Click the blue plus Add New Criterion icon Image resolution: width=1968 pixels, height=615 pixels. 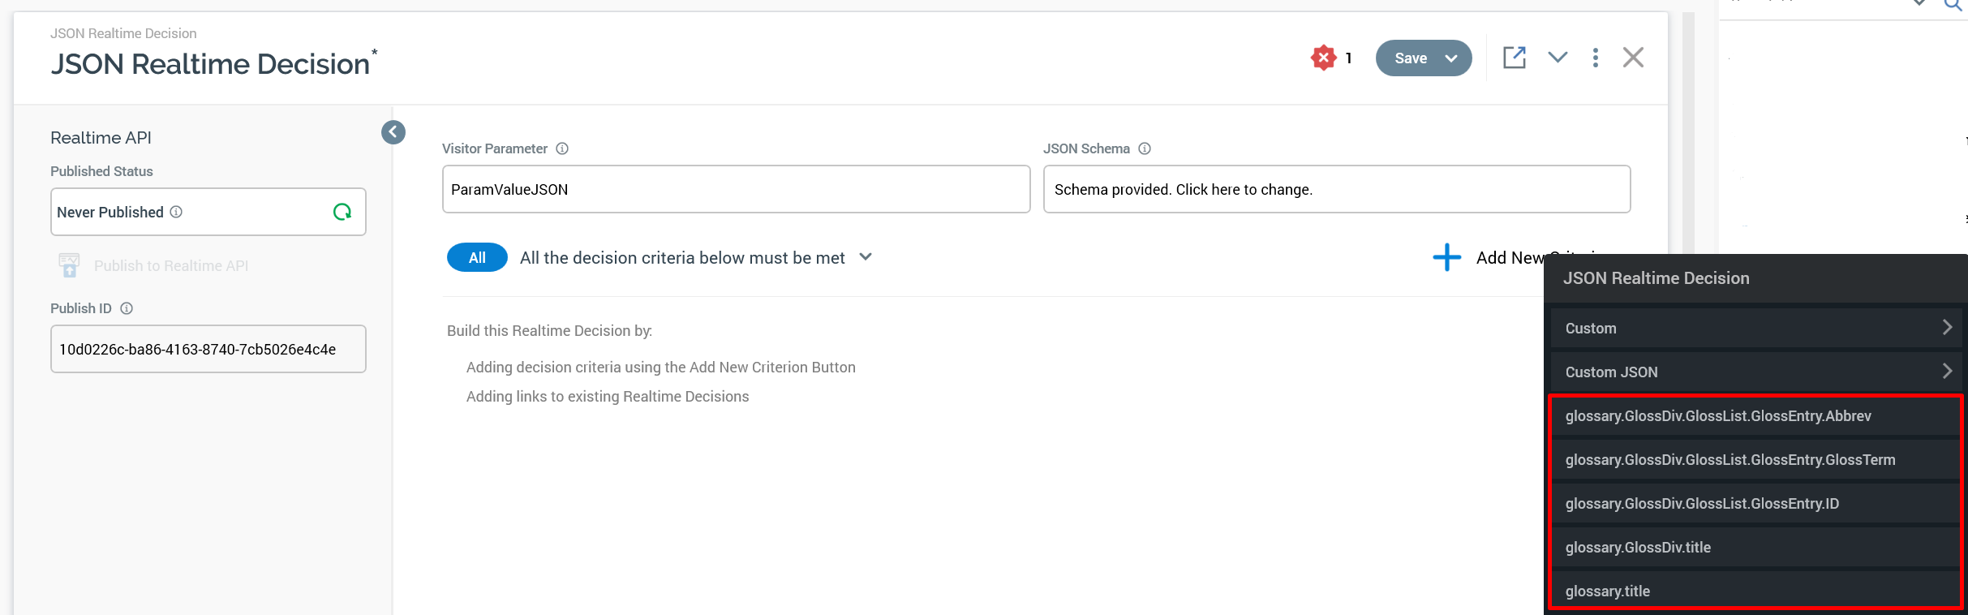point(1446,257)
